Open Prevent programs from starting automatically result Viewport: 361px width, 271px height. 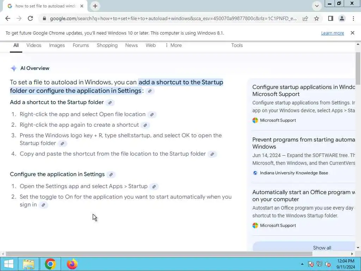tap(304, 143)
